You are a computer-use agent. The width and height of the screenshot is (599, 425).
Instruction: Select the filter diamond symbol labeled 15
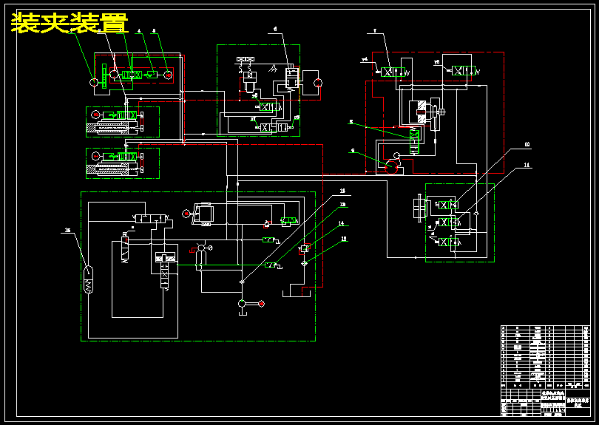pyautogui.click(x=304, y=263)
